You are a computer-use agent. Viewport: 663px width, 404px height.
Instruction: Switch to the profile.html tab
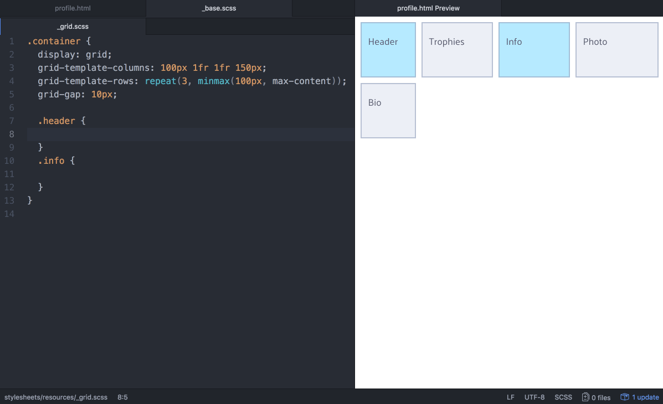click(x=72, y=8)
